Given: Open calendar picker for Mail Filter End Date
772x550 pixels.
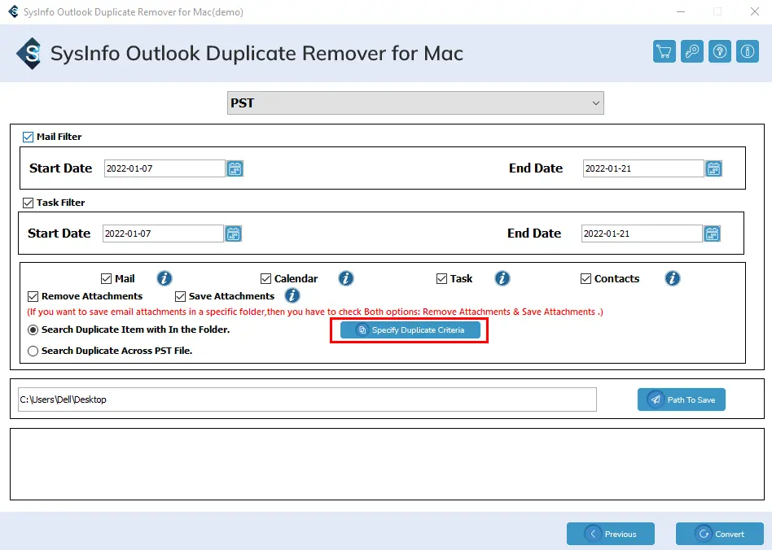Looking at the screenshot, I should click(x=713, y=168).
